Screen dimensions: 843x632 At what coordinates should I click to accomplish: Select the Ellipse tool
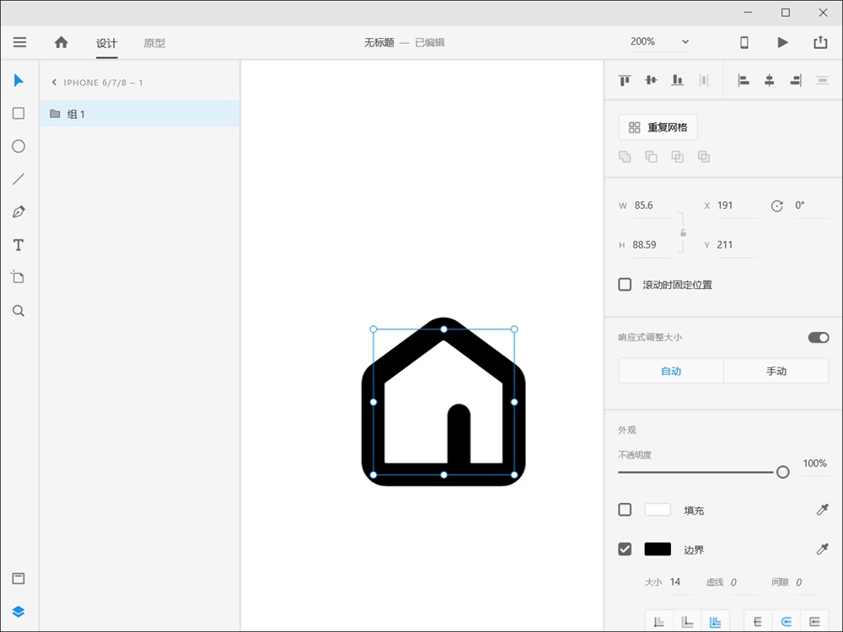coord(19,146)
